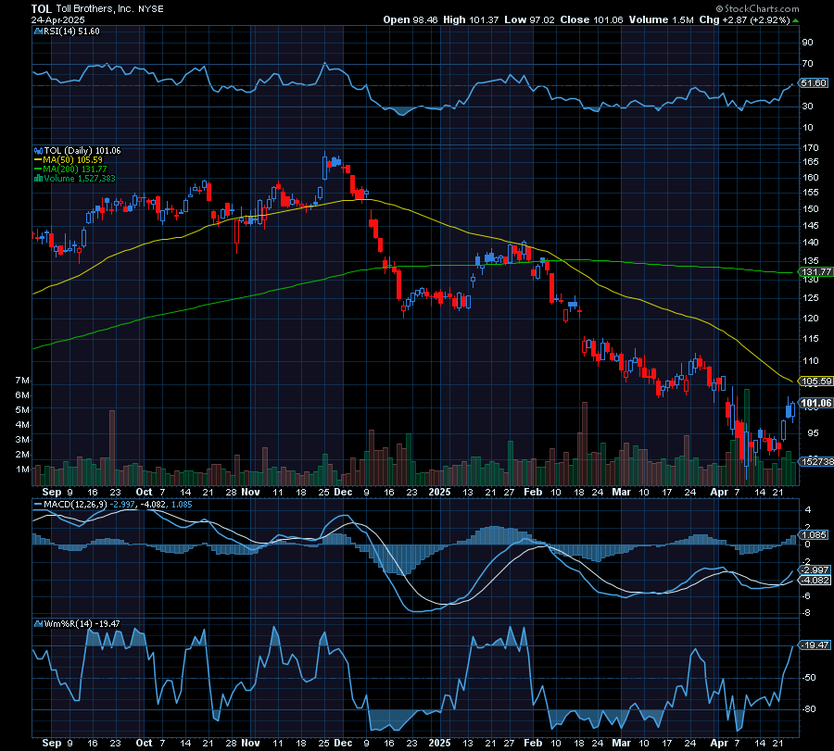Click the 101.06 price tag on right axis
This screenshot has height=751, width=834.
[812, 404]
